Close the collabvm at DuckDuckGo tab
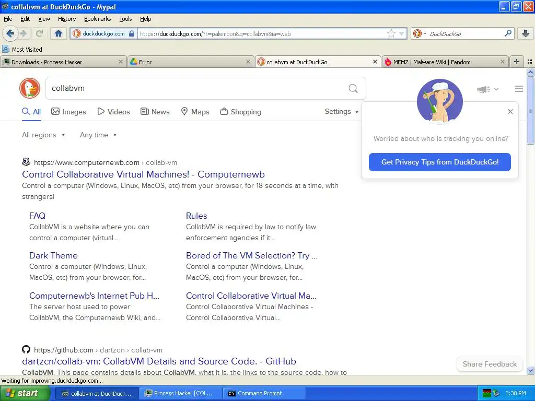 [375, 62]
